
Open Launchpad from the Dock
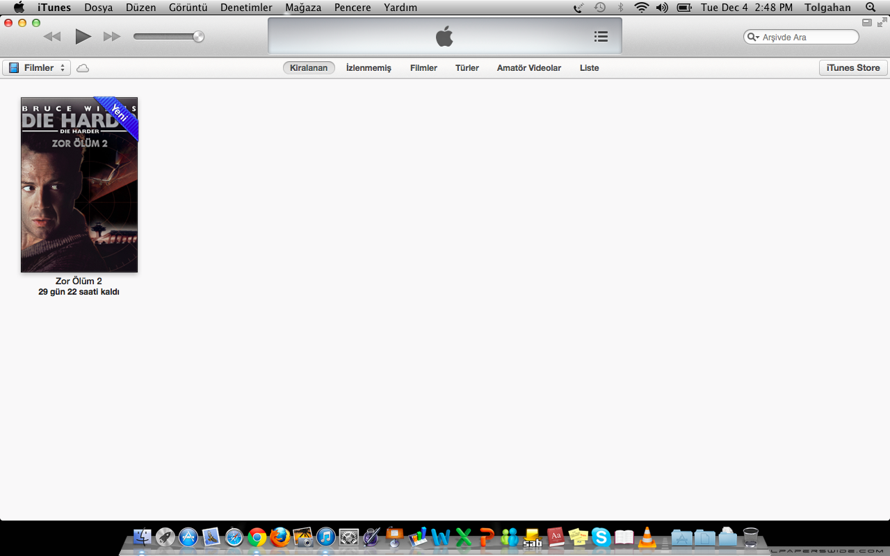coord(165,537)
